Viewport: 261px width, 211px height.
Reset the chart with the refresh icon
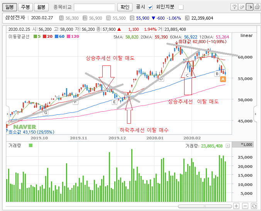point(254,206)
